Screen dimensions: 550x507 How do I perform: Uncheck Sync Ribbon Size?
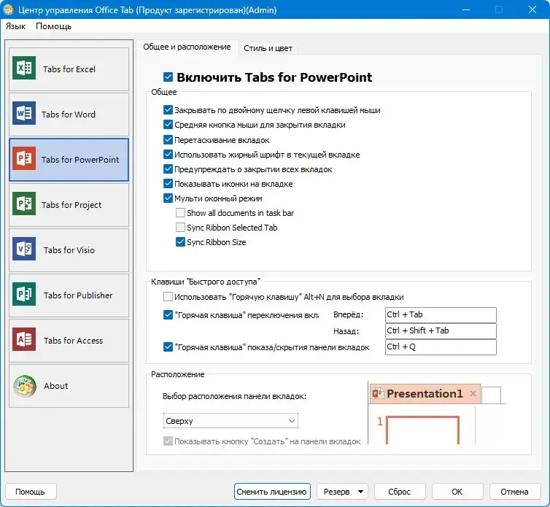tap(180, 241)
